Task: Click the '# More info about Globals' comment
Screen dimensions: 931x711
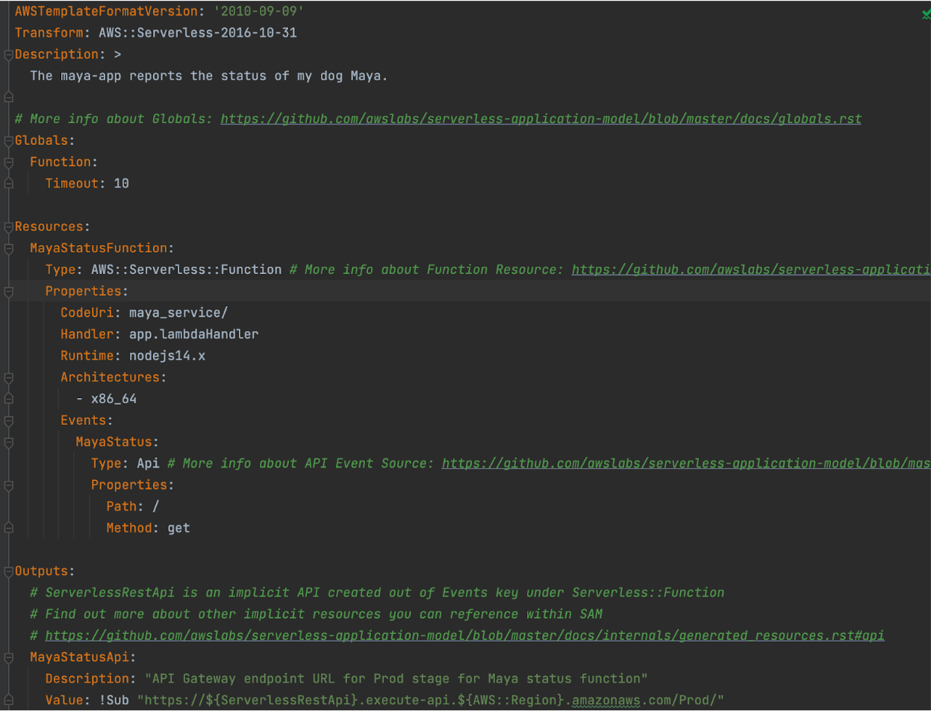Action: (114, 119)
